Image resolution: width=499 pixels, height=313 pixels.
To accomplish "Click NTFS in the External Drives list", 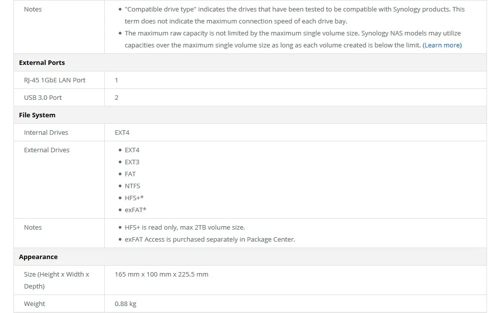I will [132, 186].
